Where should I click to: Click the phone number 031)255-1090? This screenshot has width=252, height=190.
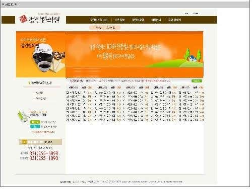(44, 158)
